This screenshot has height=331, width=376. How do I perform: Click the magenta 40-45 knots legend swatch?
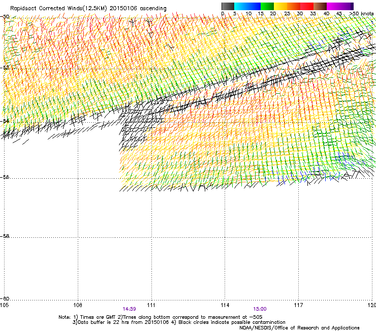pos(333,6)
